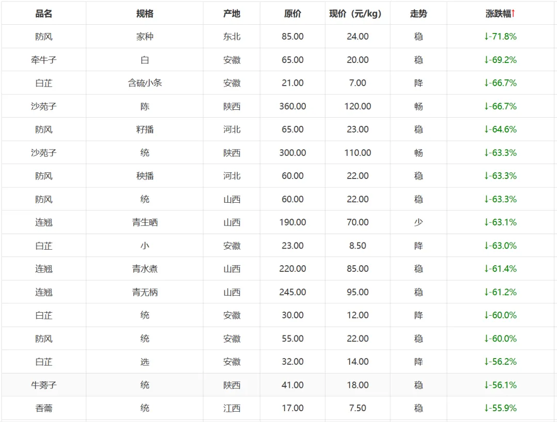Click the 江西 origin cell
This screenshot has height=422, width=557.
tap(232, 408)
